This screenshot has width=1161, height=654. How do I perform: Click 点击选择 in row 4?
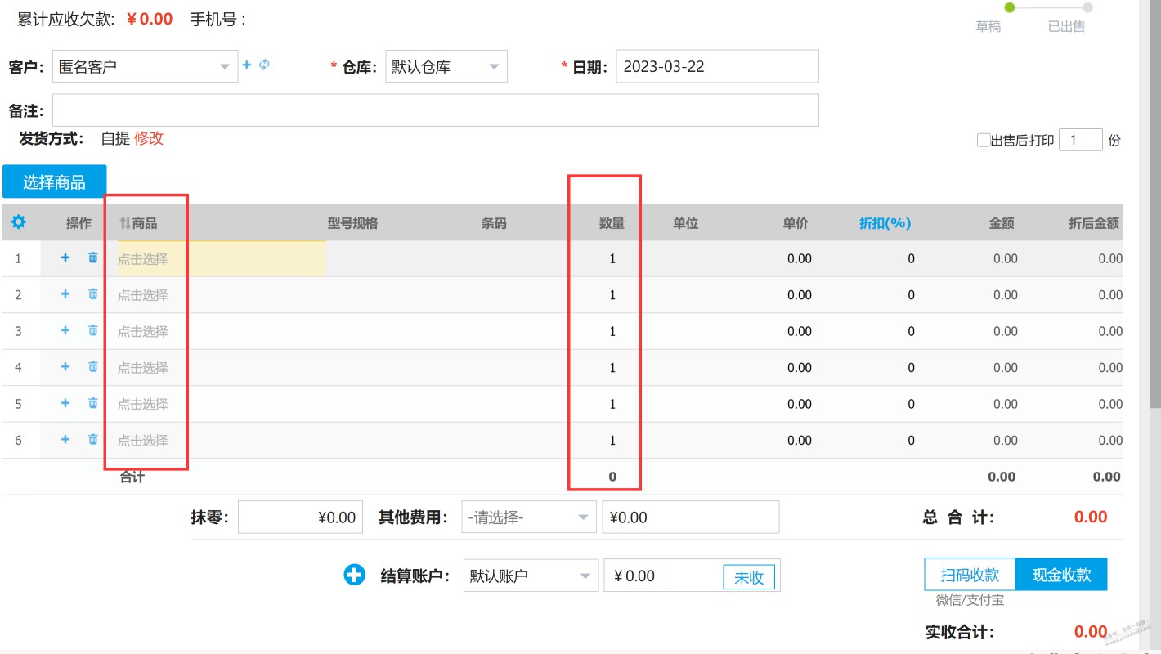tap(142, 368)
